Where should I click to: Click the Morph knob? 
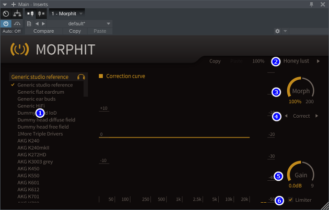[301, 88]
